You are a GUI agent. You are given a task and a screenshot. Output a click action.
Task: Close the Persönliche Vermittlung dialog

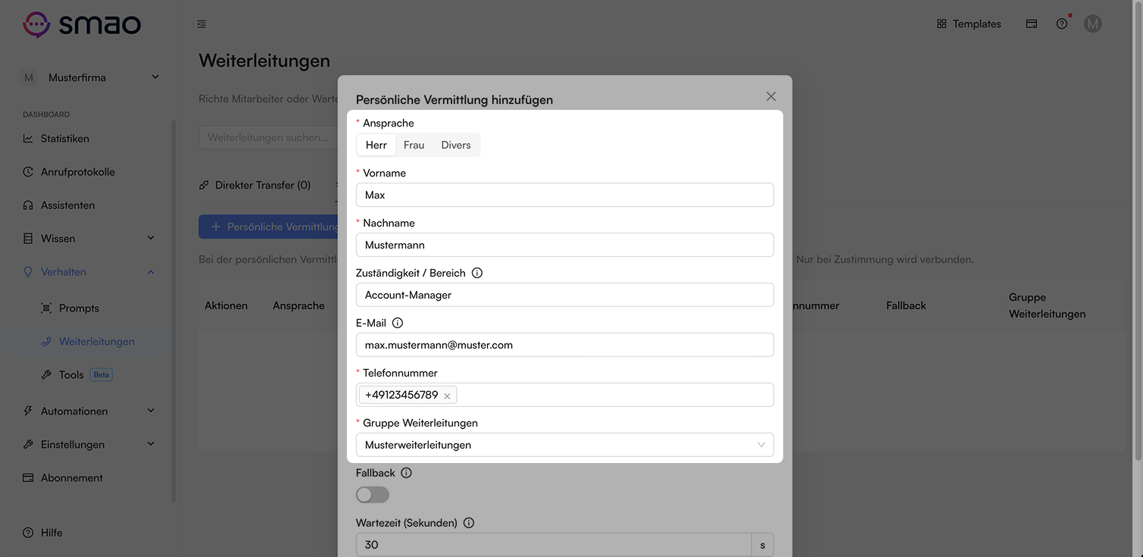(771, 96)
